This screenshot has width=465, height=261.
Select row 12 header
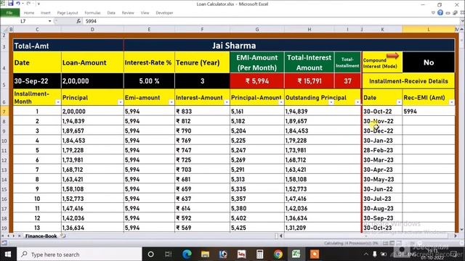[x=4, y=160]
